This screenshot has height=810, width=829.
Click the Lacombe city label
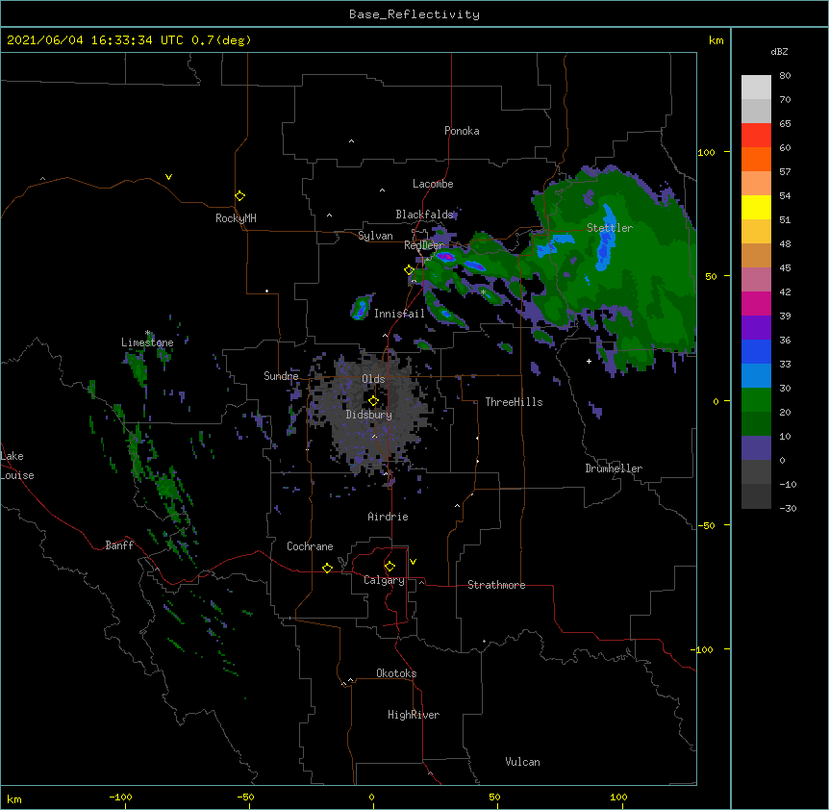pyautogui.click(x=433, y=184)
